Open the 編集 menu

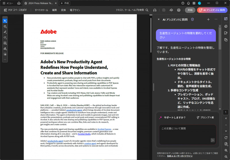click(x=54, y=10)
